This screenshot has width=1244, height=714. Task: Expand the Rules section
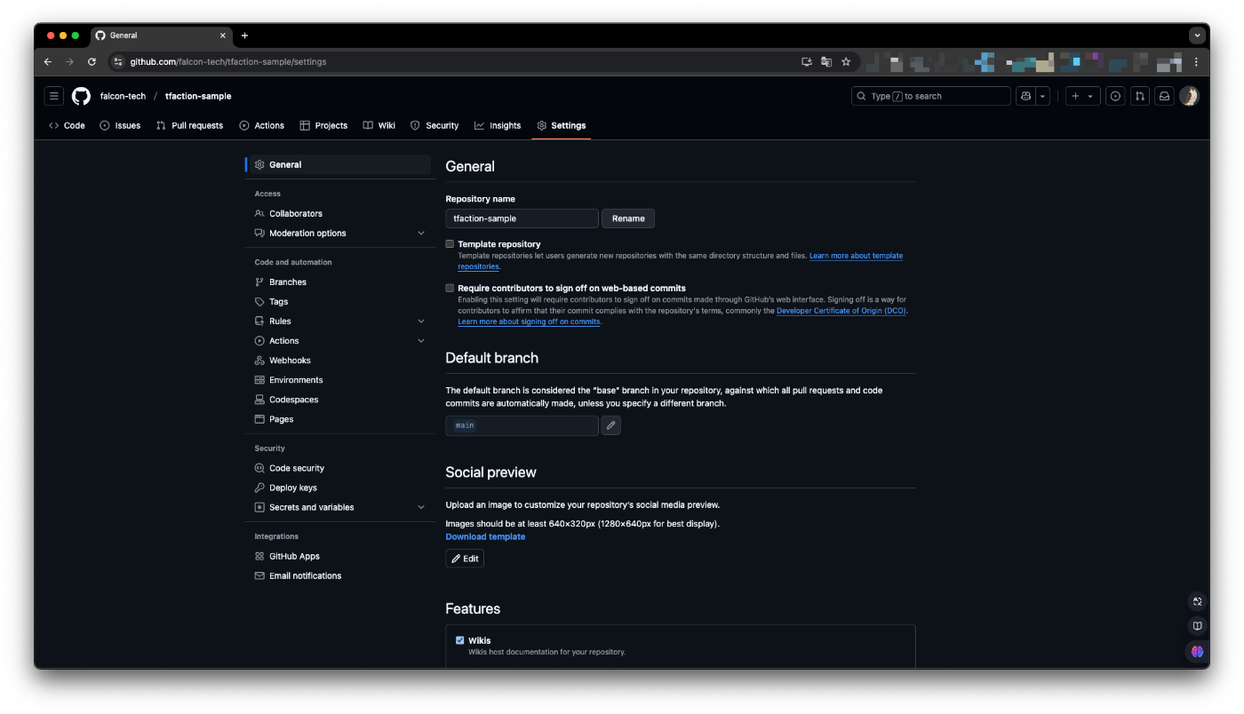pos(339,321)
